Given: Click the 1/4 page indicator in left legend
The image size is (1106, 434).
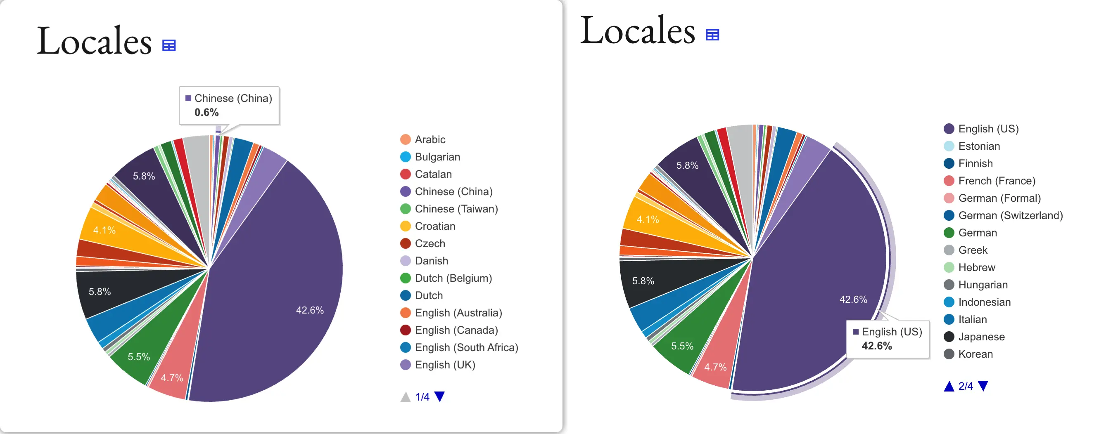Looking at the screenshot, I should pyautogui.click(x=422, y=397).
